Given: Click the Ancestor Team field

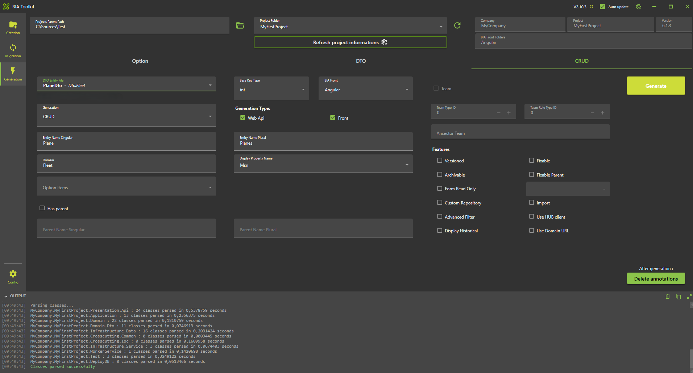Looking at the screenshot, I should 520,132.
